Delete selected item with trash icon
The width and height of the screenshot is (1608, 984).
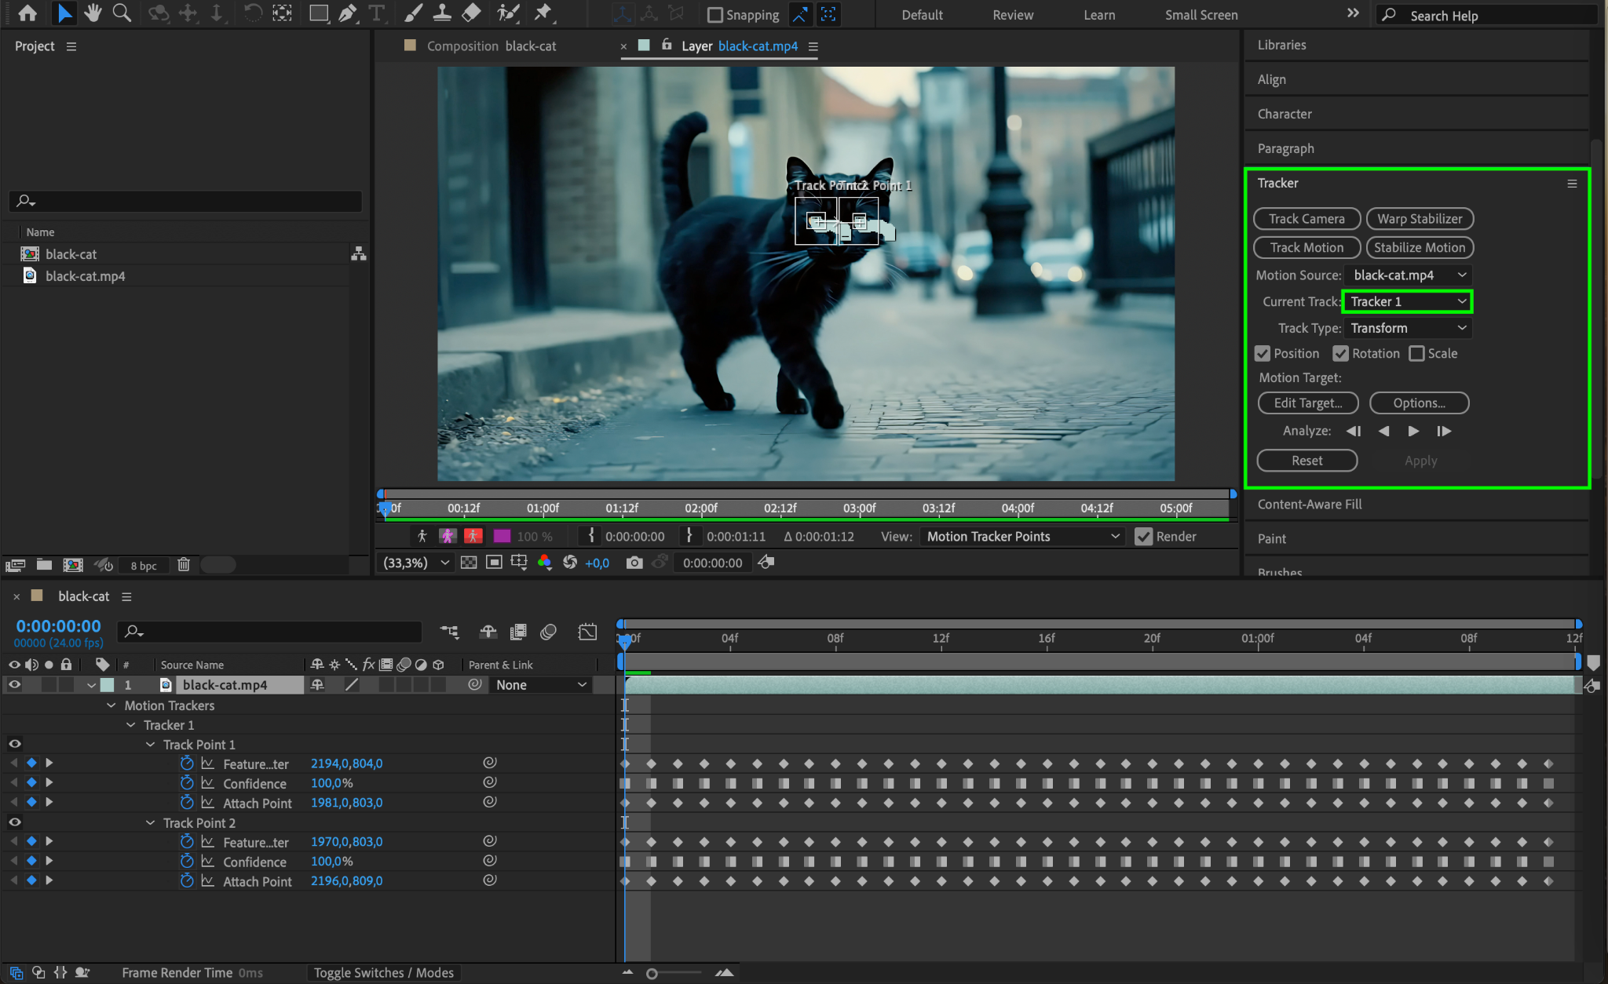(x=184, y=565)
